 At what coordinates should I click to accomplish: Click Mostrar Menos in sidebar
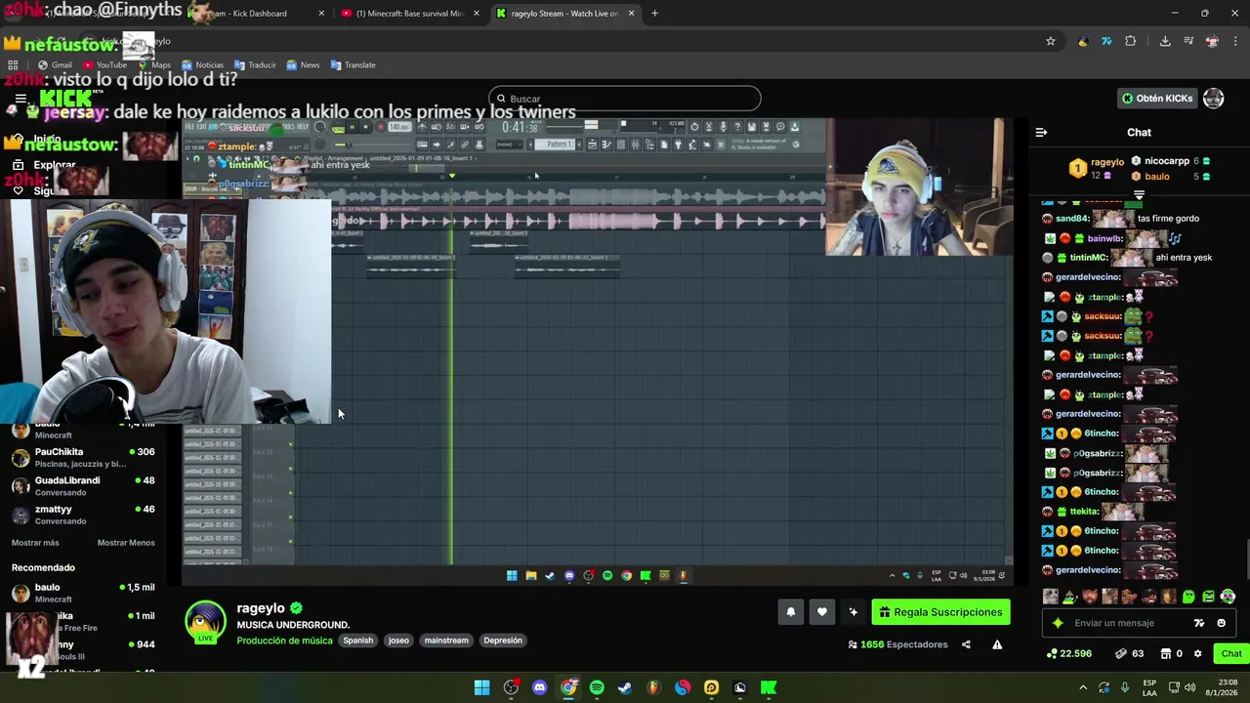tap(126, 543)
